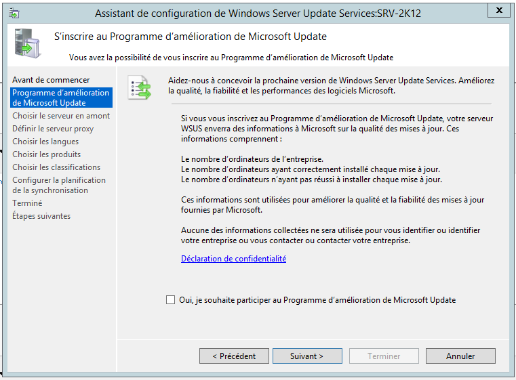Viewport: 516px width, 380px height.
Task: Cancel the wizard with Annuler
Action: (460, 356)
